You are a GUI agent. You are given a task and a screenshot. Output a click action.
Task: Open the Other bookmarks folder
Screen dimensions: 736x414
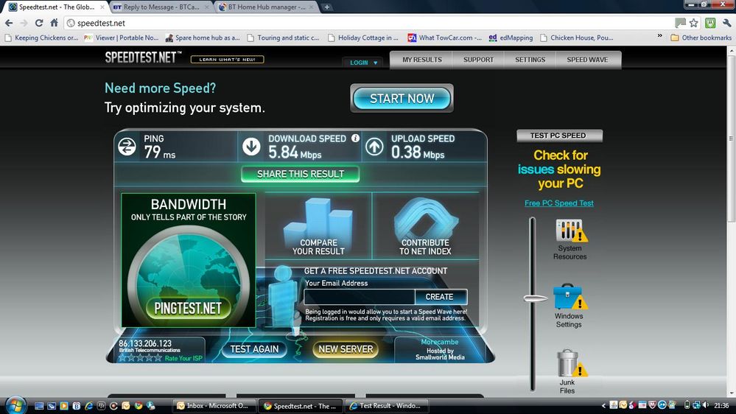[x=701, y=38]
